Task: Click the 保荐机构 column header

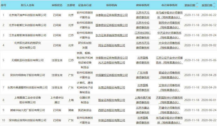Action: (x=112, y=5)
